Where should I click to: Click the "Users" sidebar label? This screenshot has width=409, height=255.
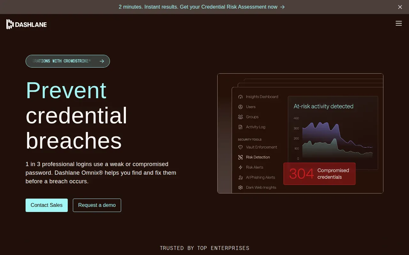coord(251,107)
